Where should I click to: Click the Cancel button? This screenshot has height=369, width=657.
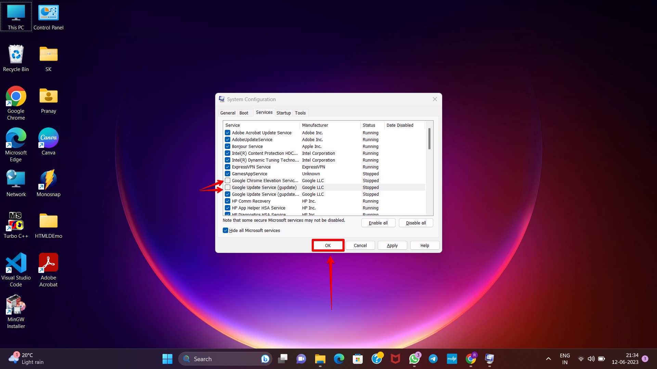coord(360,245)
